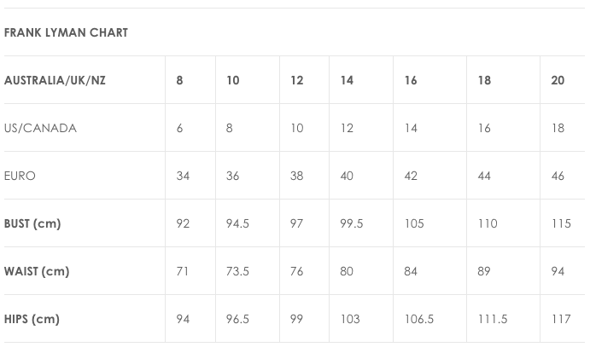Select hips measurement 111.5 cell
This screenshot has height=353, width=596.
click(493, 319)
